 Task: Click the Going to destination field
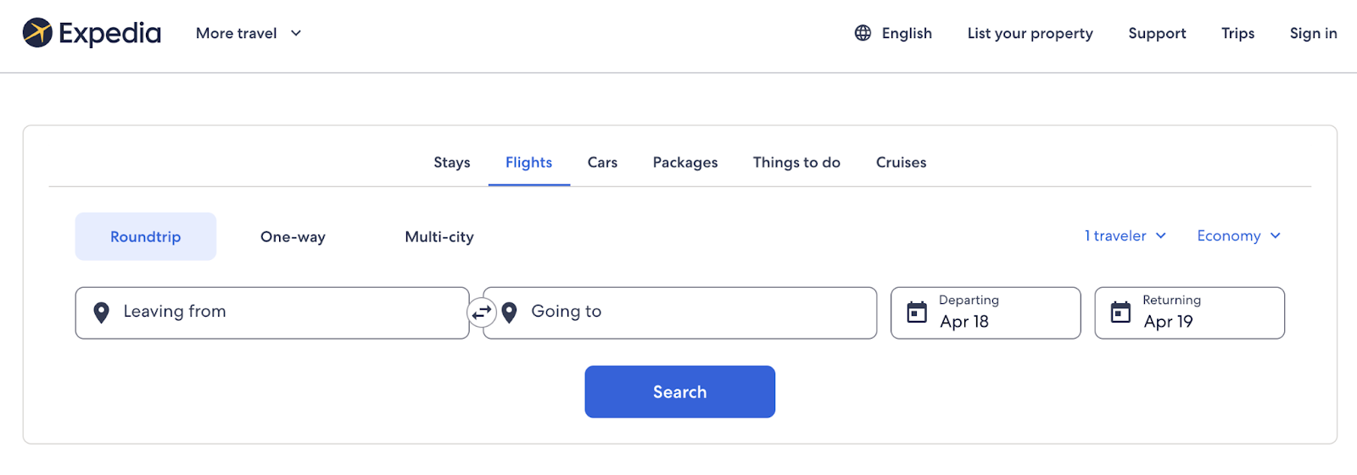[x=695, y=312]
